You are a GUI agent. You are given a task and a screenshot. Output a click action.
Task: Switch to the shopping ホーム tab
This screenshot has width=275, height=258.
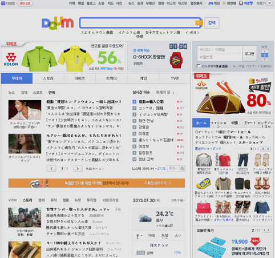tap(201, 123)
